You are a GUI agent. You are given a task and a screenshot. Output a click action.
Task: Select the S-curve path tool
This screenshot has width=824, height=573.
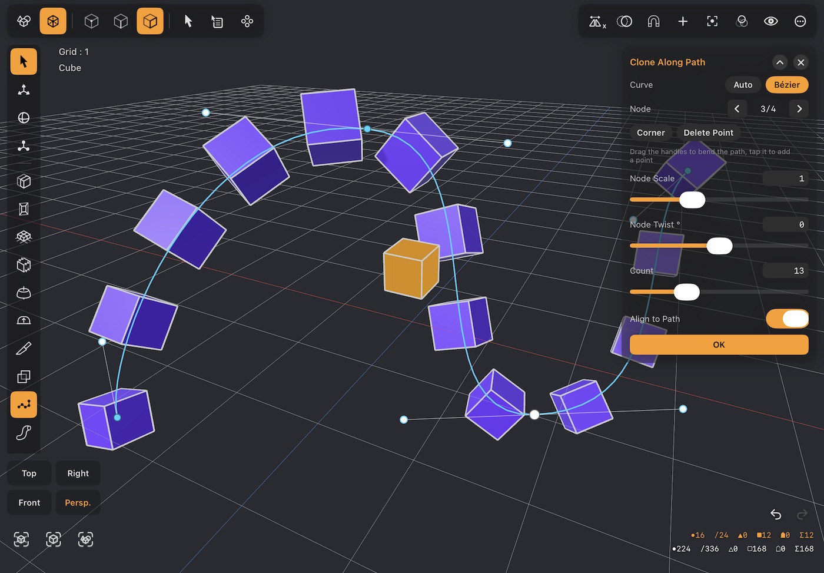coord(24,433)
